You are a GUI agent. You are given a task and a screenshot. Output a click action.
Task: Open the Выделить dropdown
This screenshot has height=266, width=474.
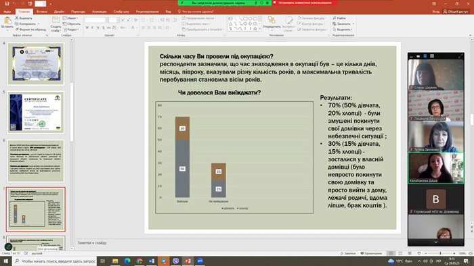[343, 30]
